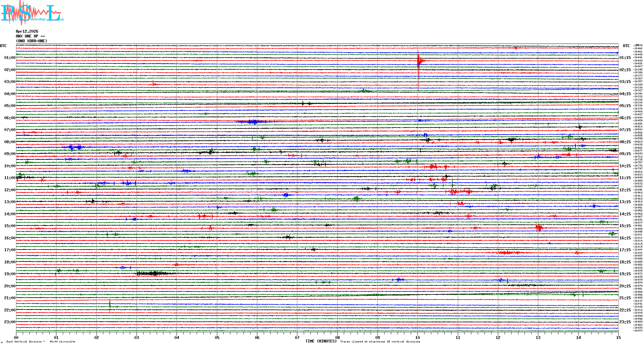Click the 09:15 time label on right axis
This screenshot has width=644, height=346.
click(625, 154)
